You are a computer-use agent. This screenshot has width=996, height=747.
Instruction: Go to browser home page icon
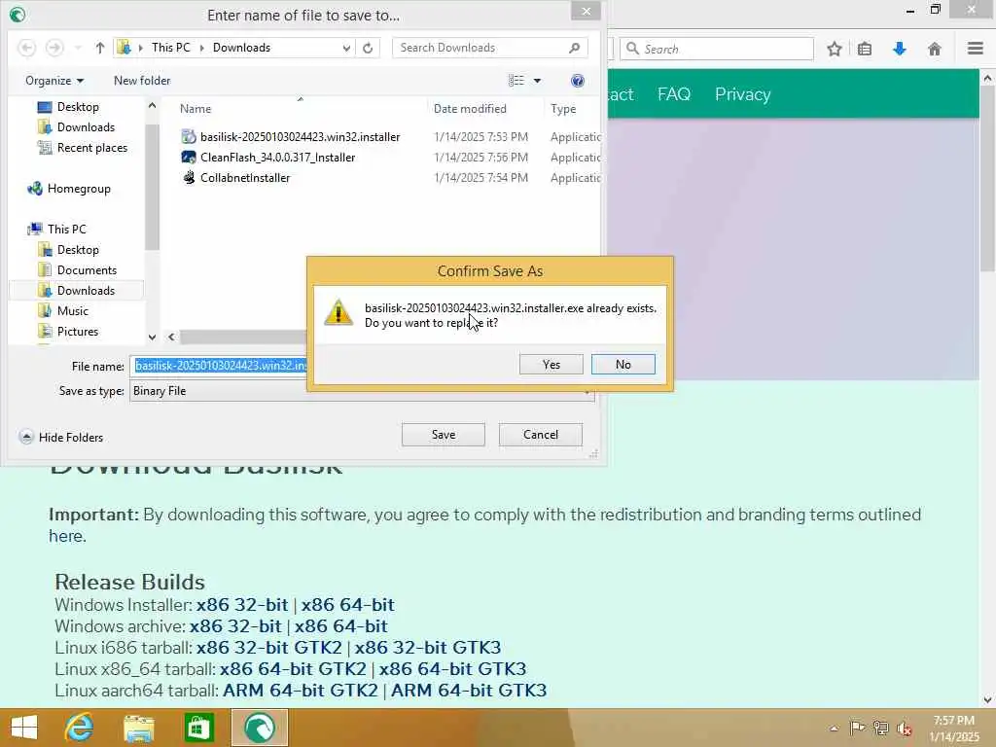click(x=934, y=49)
